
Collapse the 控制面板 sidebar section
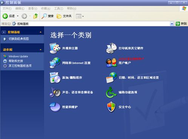pyautogui.click(x=41, y=32)
